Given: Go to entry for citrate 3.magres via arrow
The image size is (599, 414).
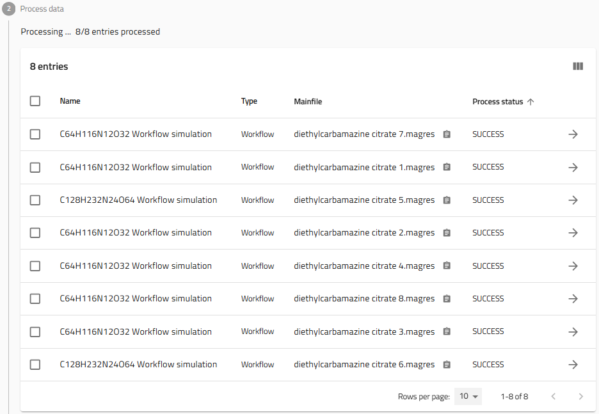Looking at the screenshot, I should tap(573, 332).
